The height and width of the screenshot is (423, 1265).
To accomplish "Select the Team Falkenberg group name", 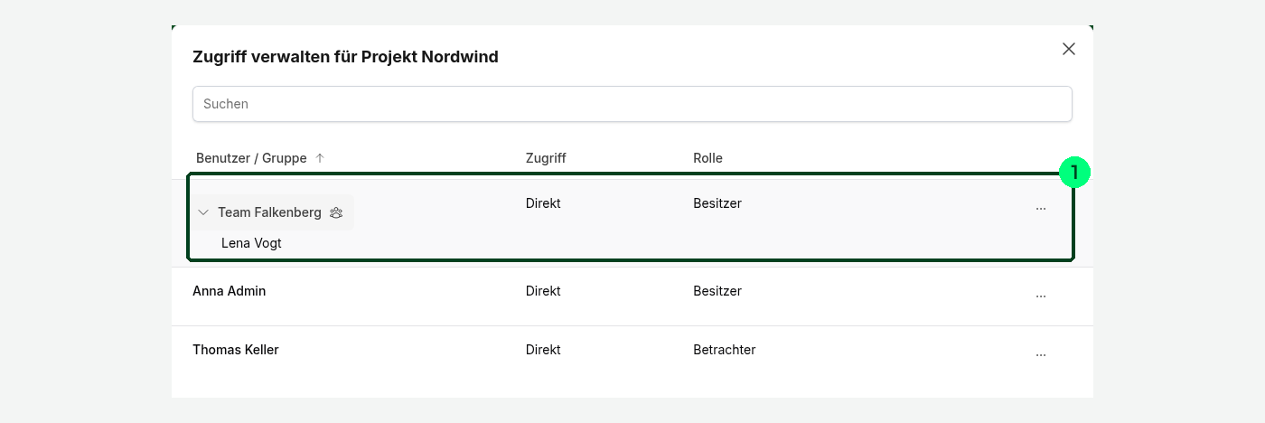I will (x=269, y=212).
